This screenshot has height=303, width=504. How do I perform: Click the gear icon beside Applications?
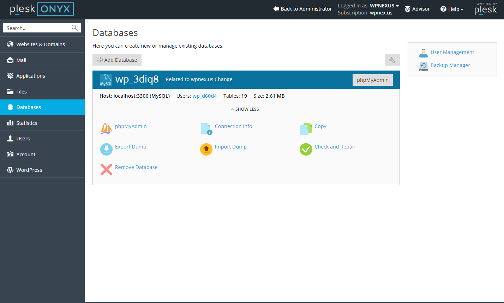point(10,76)
